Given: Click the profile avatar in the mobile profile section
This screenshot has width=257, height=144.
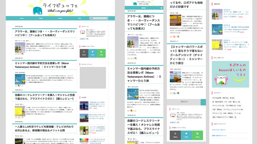Looking at the screenshot, I should 173,115.
